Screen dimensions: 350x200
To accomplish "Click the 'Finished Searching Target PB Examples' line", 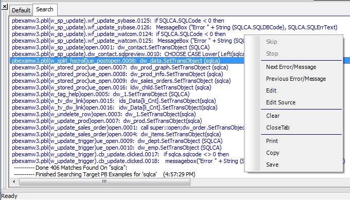I will pos(104,175).
